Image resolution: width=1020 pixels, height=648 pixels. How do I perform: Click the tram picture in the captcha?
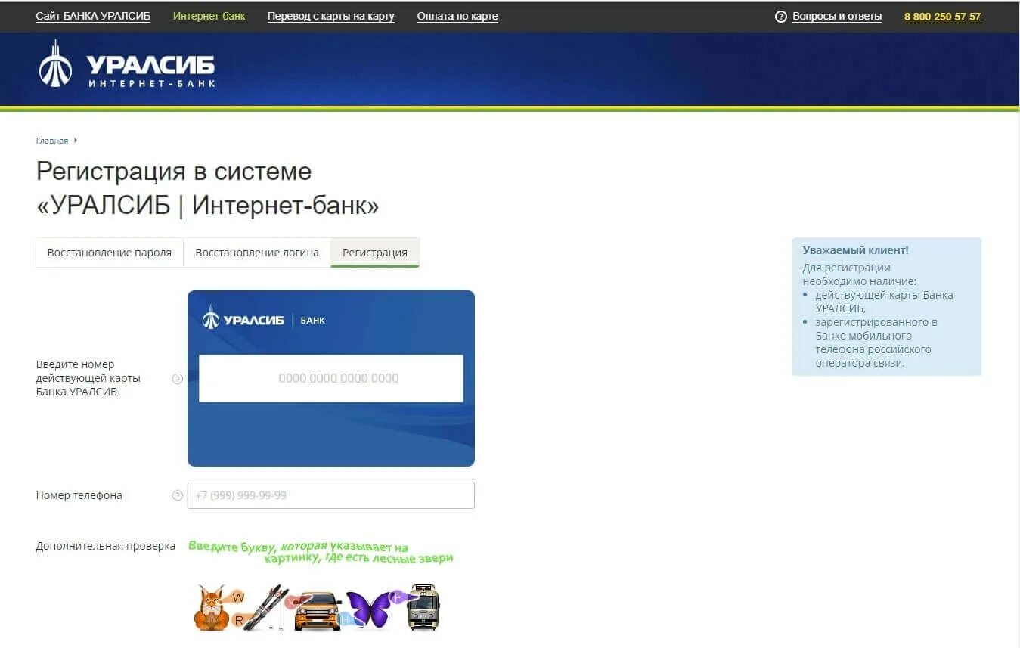pyautogui.click(x=423, y=607)
